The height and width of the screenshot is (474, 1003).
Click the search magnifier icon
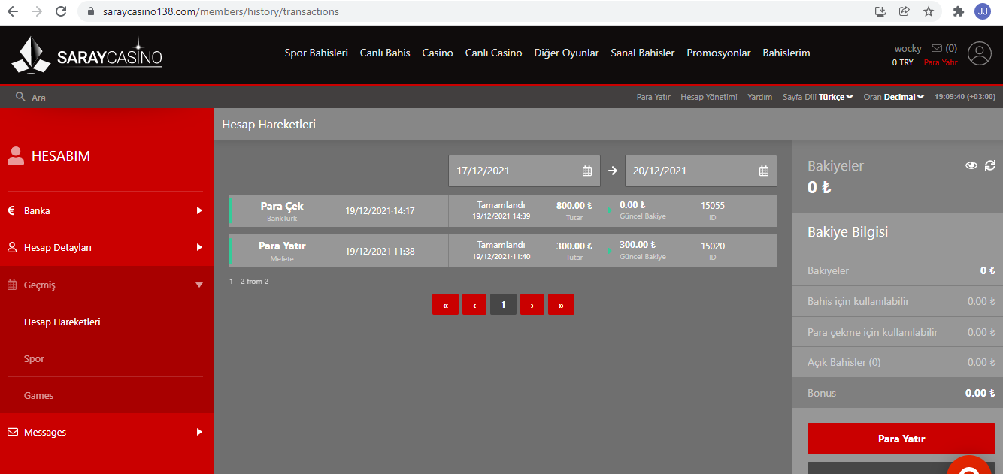pos(20,97)
